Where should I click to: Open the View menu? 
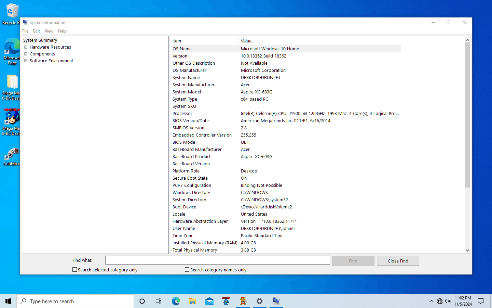point(49,31)
